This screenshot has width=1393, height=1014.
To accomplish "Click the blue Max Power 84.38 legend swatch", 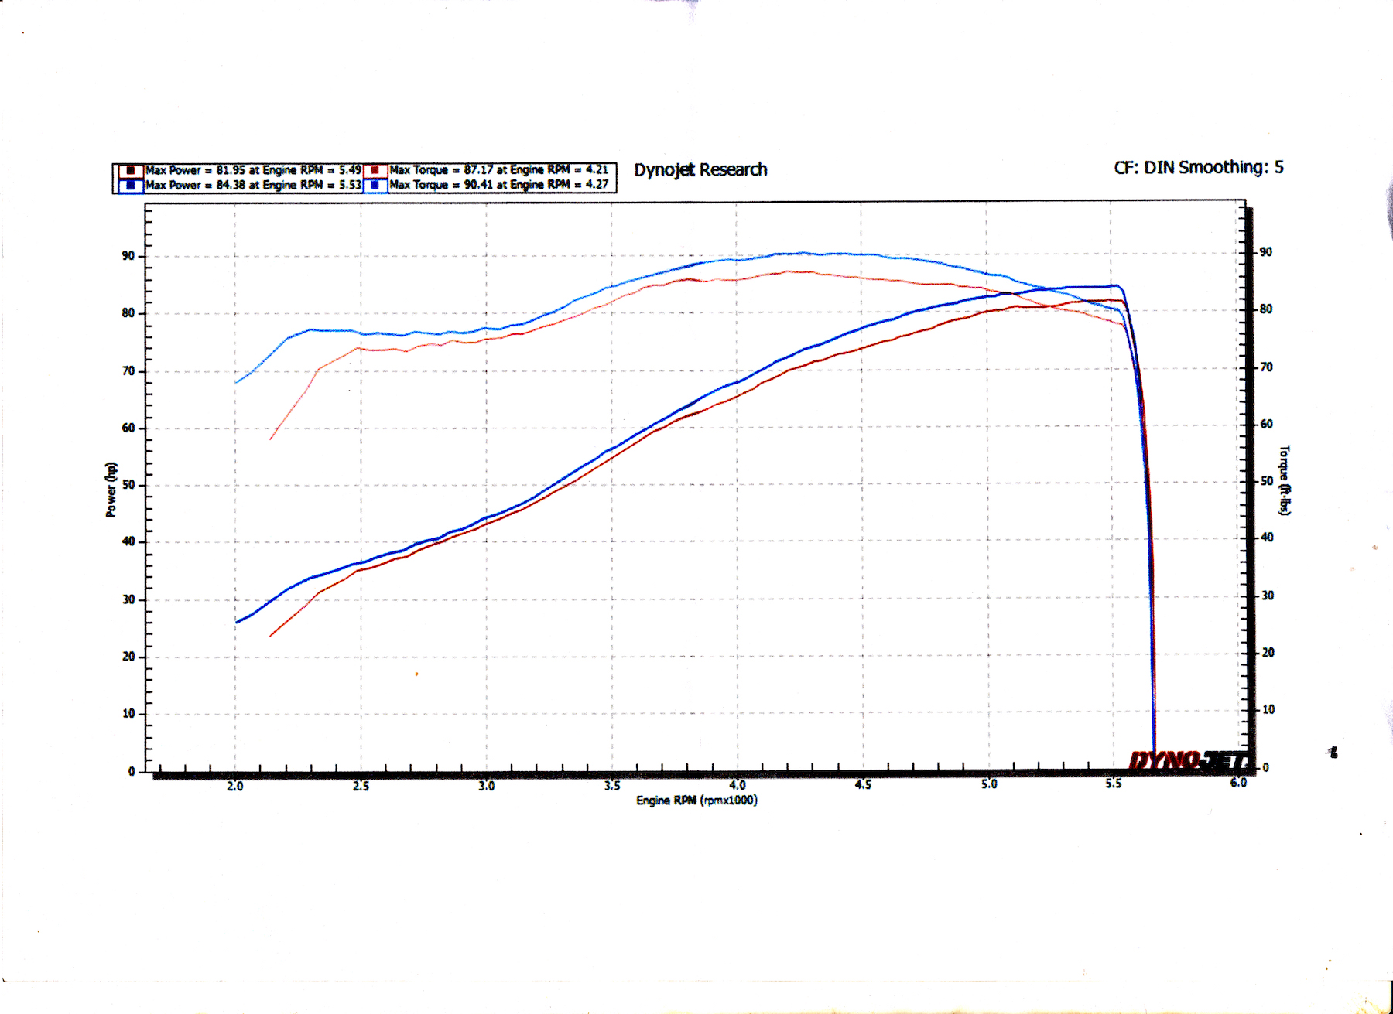I will [130, 186].
